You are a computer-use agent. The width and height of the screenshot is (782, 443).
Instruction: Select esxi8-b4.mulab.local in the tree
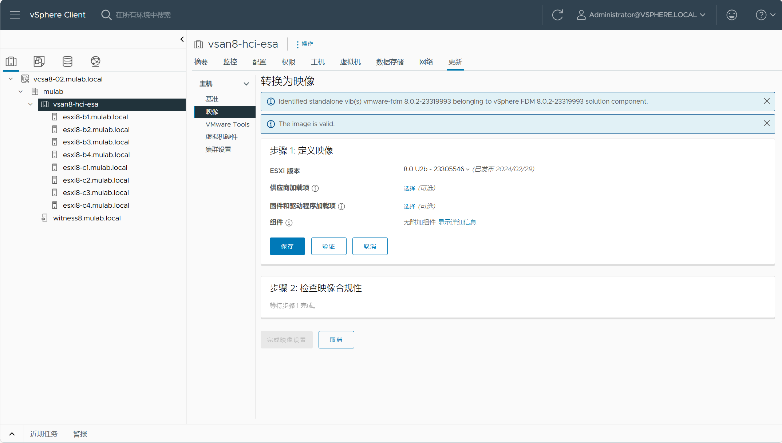pyautogui.click(x=96, y=155)
